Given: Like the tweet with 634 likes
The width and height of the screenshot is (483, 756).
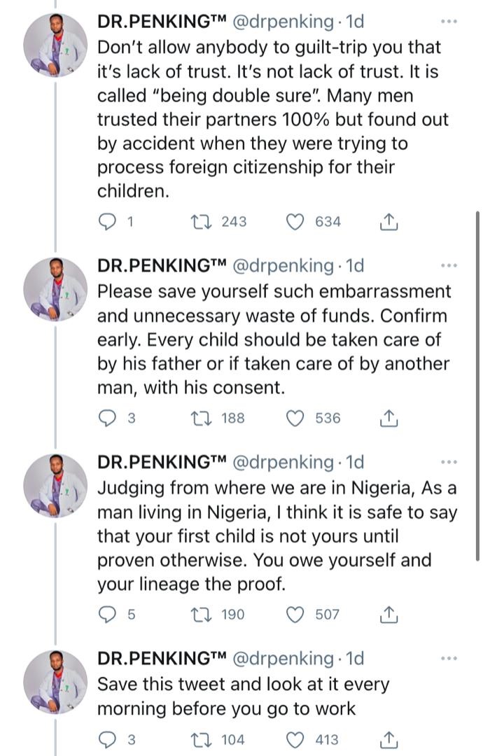Looking at the screenshot, I should pos(296,222).
